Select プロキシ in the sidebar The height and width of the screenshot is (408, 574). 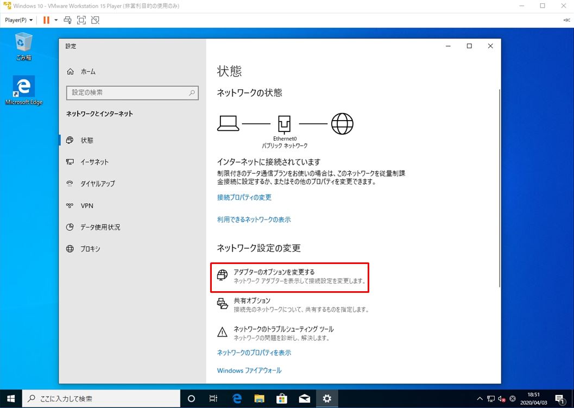91,249
